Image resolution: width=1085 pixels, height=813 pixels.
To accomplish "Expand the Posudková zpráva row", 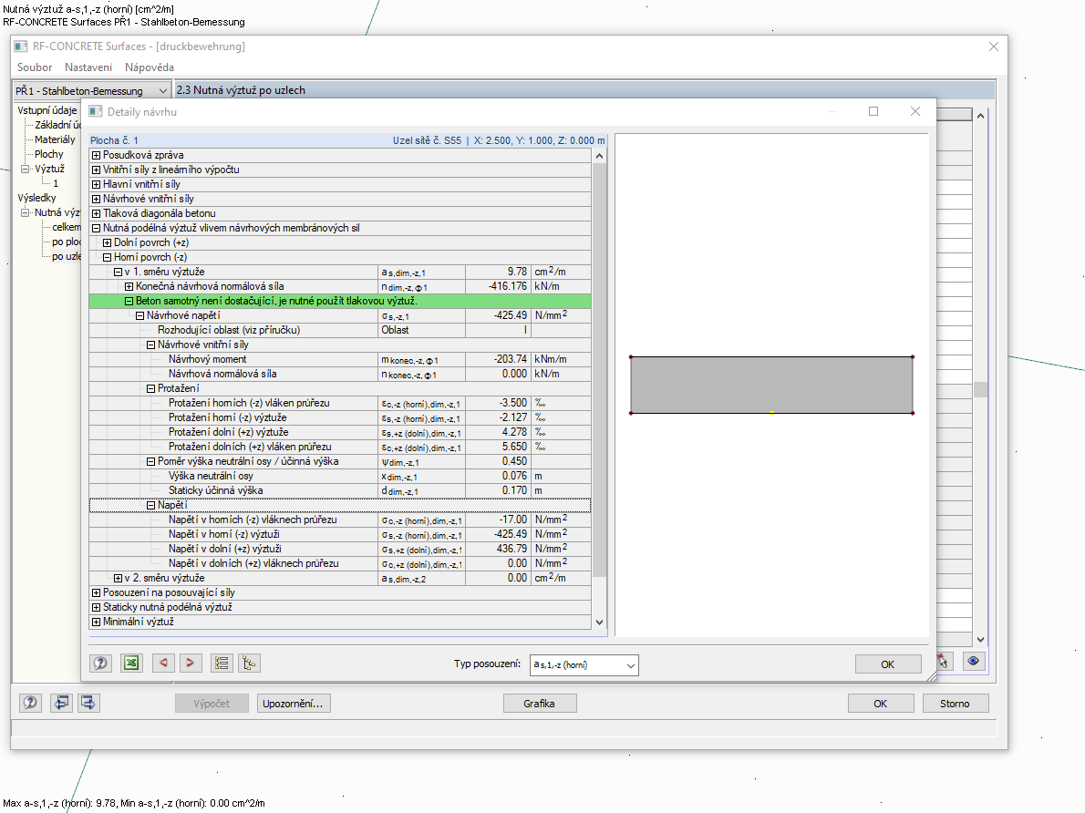I will (96, 155).
